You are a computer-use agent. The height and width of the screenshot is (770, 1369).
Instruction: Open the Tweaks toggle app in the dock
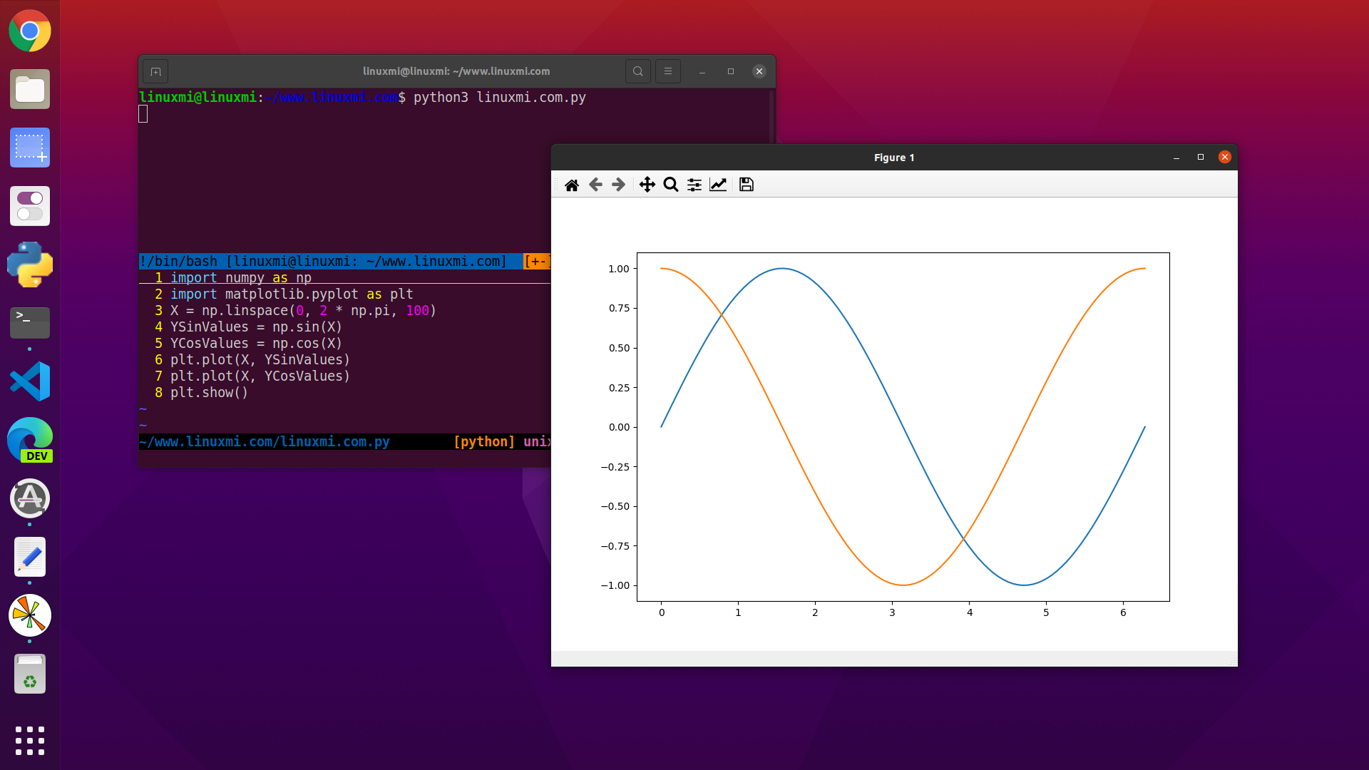pyautogui.click(x=30, y=206)
